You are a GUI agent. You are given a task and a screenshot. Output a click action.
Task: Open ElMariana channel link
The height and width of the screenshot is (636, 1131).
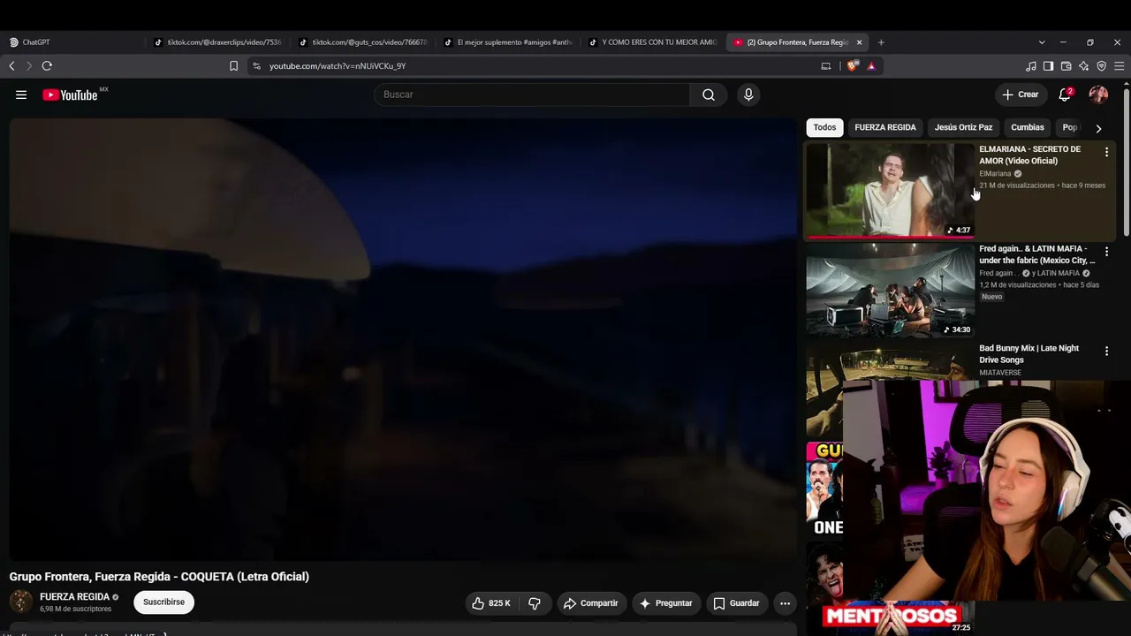click(x=995, y=174)
